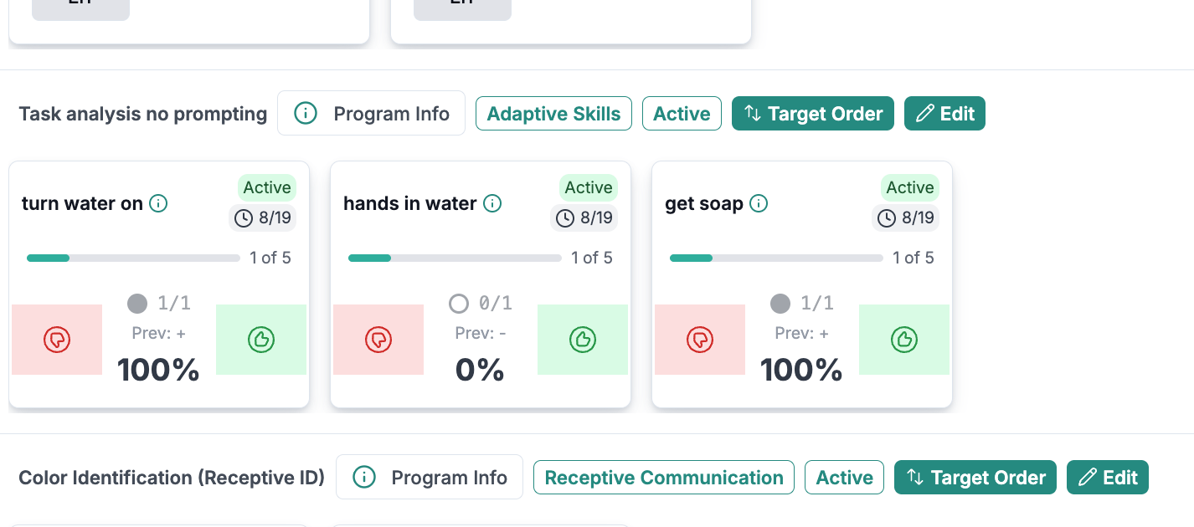Click thumbs up on turn water on card

pyautogui.click(x=261, y=340)
